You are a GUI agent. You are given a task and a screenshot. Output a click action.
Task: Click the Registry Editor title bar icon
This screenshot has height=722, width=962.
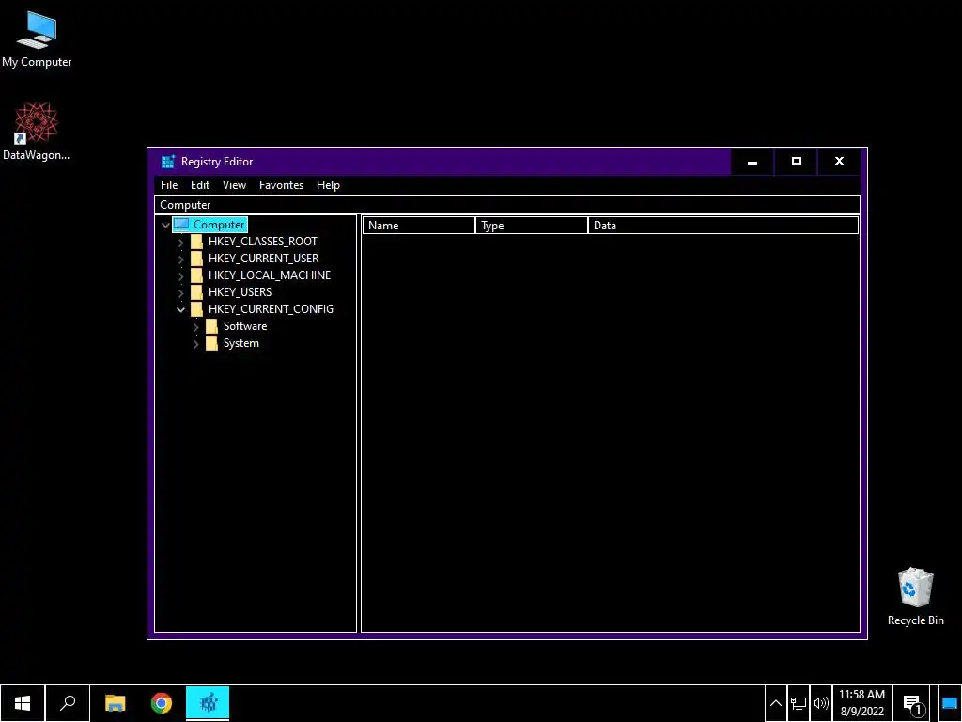click(167, 162)
